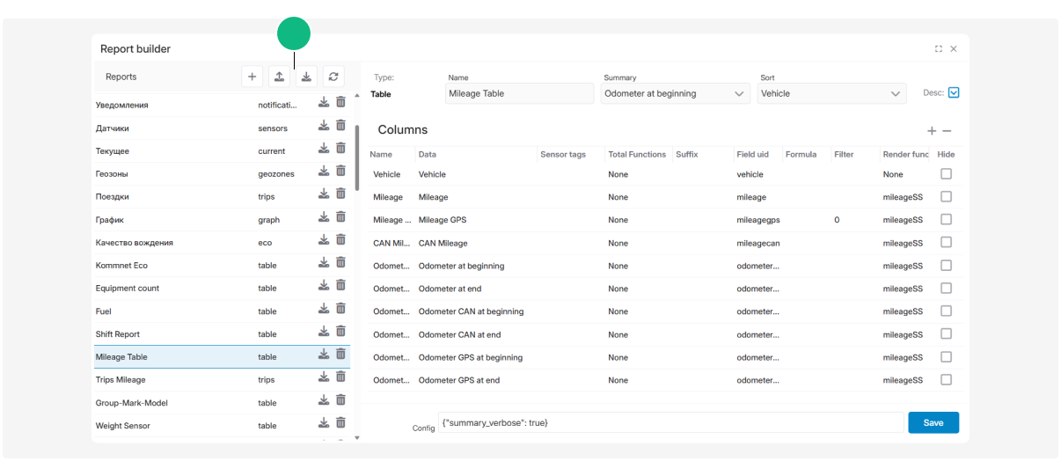Select the Геозоны report

tap(222, 174)
